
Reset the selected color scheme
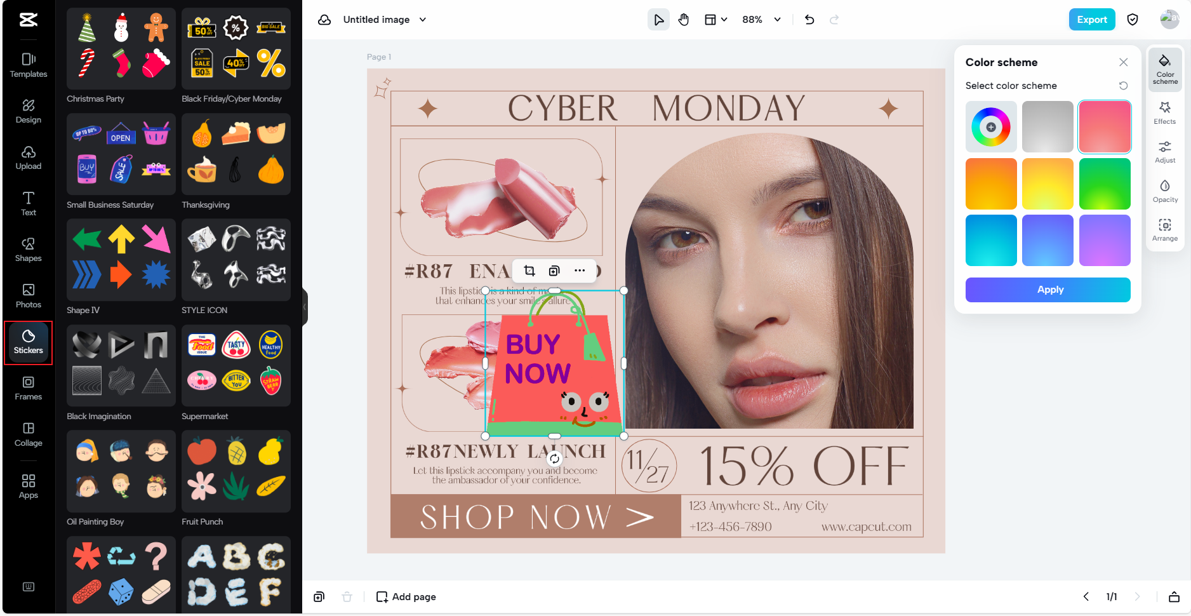(1123, 86)
